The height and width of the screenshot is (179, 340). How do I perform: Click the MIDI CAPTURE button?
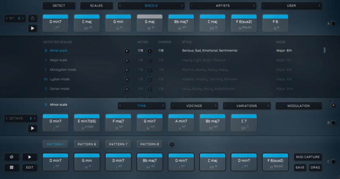click(x=308, y=157)
